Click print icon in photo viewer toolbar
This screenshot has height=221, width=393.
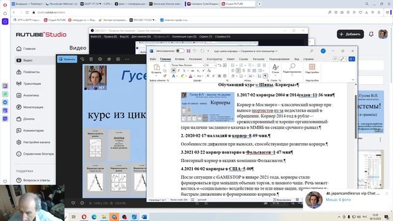pyautogui.click(x=100, y=59)
